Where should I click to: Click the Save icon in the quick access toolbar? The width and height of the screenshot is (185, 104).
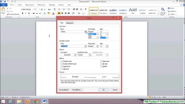[x=5, y=1]
